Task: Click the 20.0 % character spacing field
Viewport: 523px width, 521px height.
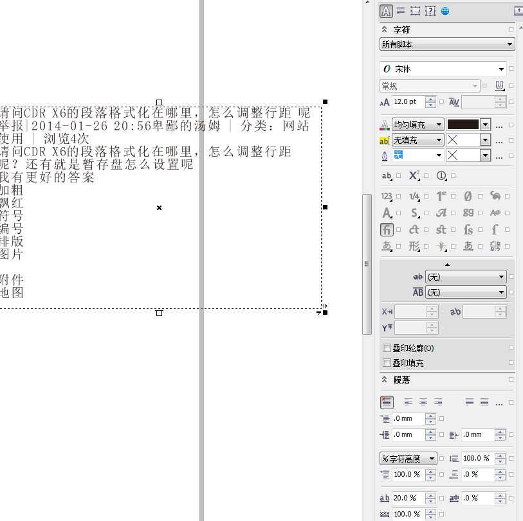Action: 408,499
